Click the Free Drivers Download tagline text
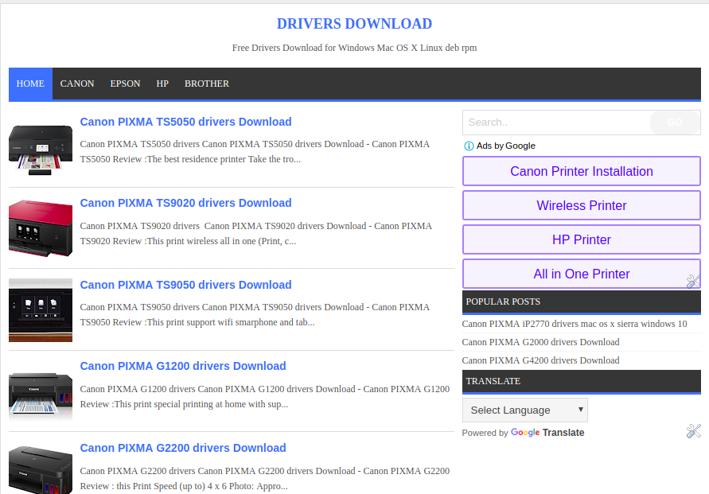This screenshot has width=709, height=494. tap(355, 48)
